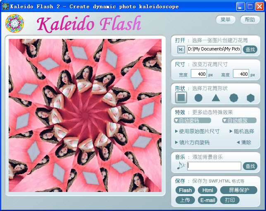The image size is (266, 211).
Task: Select the triangle kaleidoscope shape
Action: pyautogui.click(x=216, y=98)
